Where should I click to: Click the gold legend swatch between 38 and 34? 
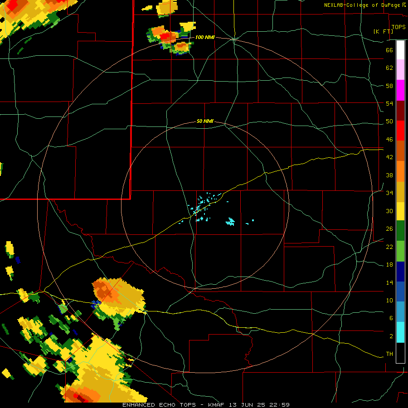400,192
